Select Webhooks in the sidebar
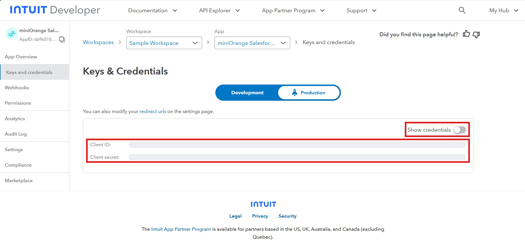525x246 pixels. 17,87
